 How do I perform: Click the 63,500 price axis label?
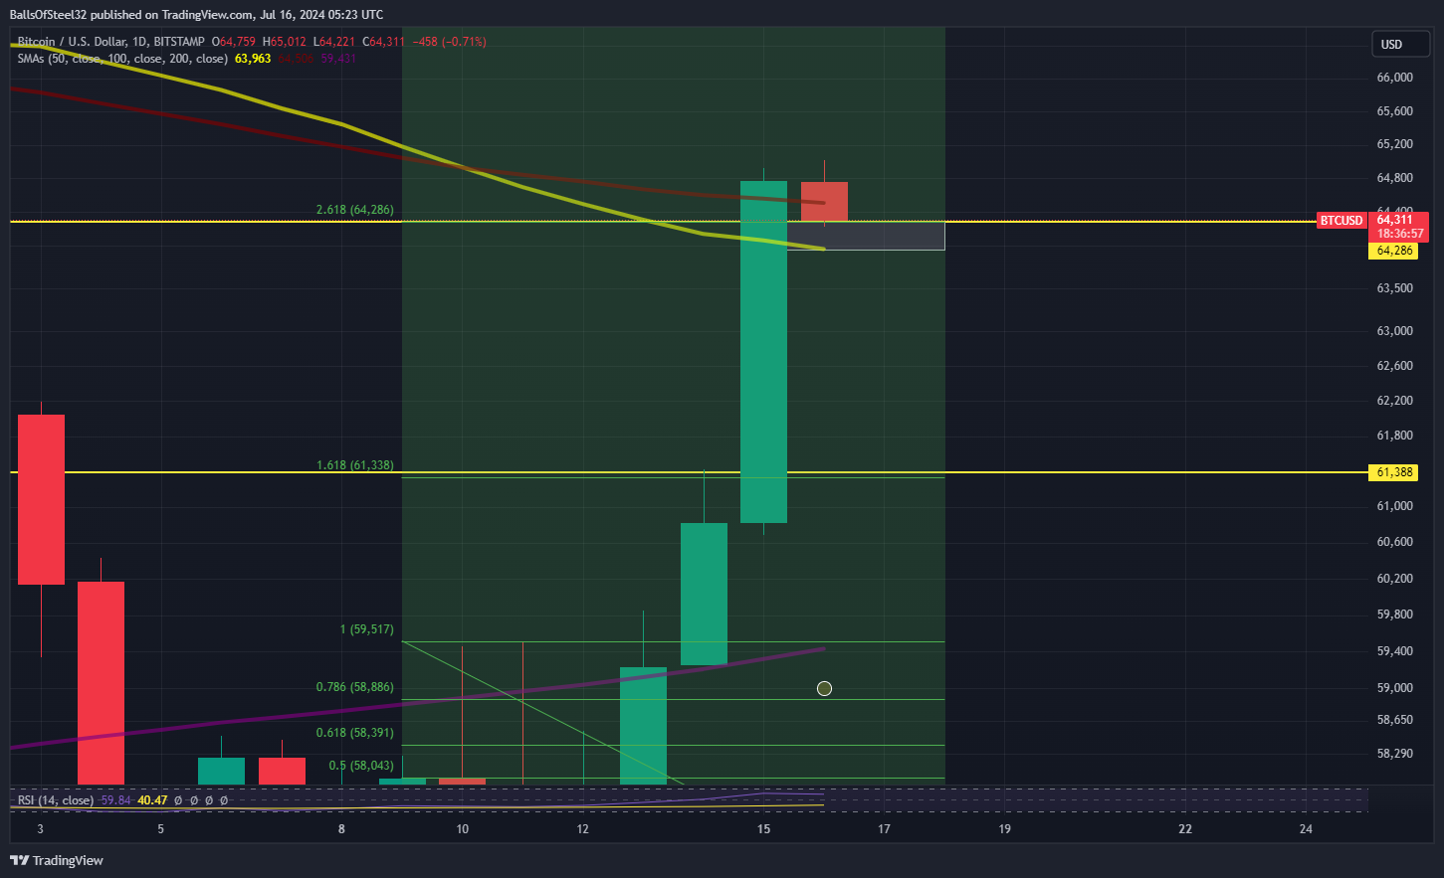[1395, 288]
